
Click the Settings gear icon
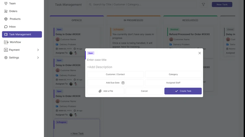(x=6, y=58)
